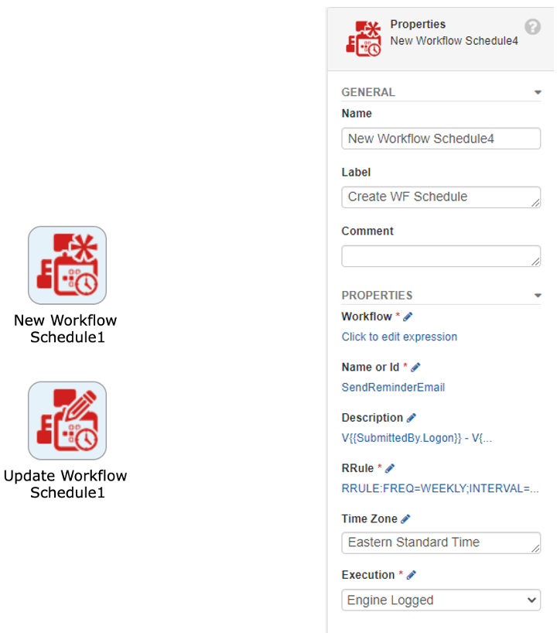The height and width of the screenshot is (633, 557).
Task: Click the Properties header schedule icon
Action: click(364, 39)
